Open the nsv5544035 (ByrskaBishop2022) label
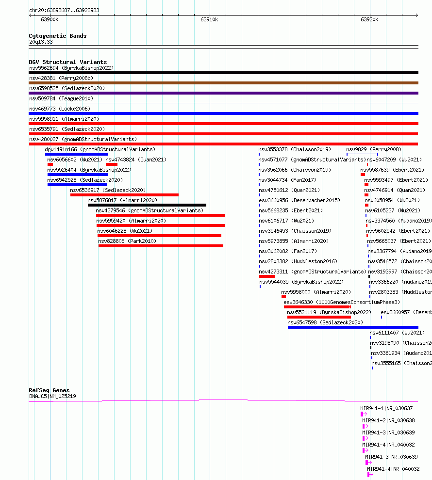 (x=301, y=282)
